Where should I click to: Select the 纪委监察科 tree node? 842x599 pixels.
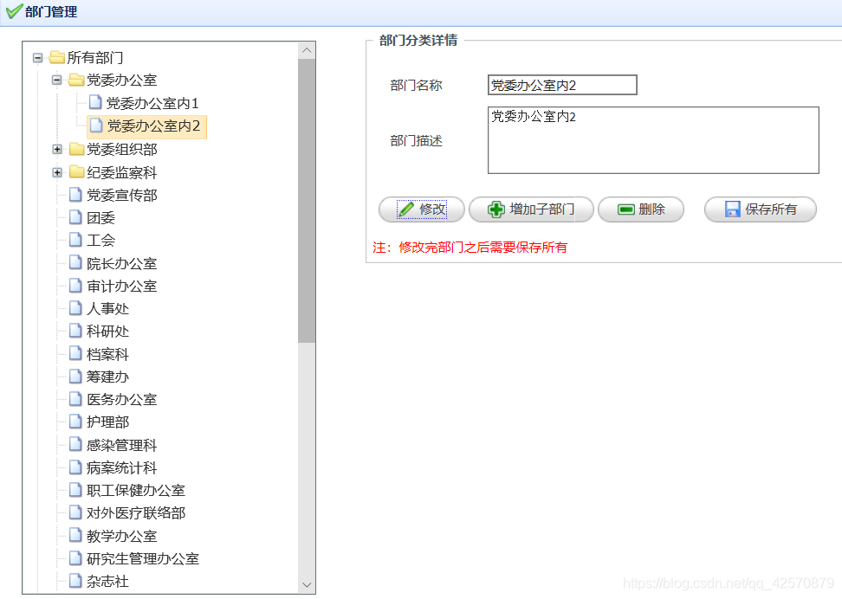pyautogui.click(x=122, y=172)
